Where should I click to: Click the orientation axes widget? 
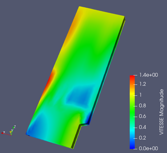[x=8, y=130]
